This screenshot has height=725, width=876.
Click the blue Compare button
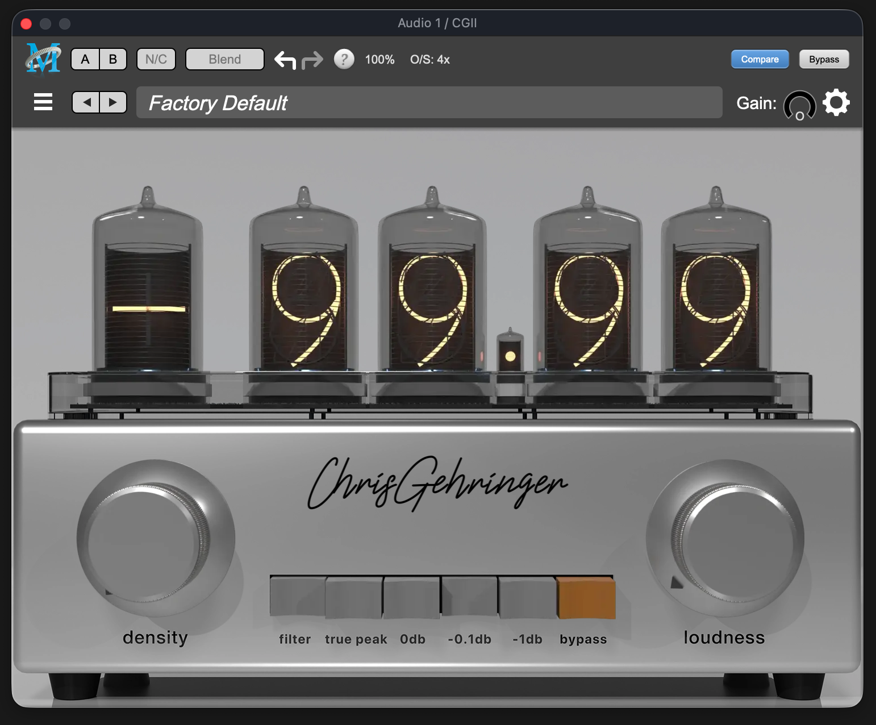pos(760,59)
